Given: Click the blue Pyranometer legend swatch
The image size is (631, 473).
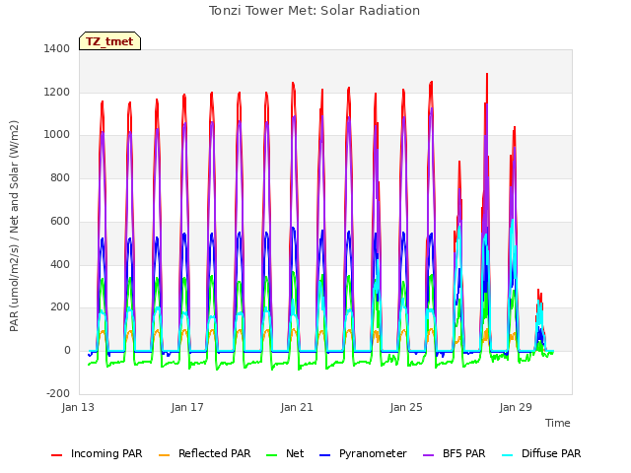Looking at the screenshot, I should [x=324, y=455].
